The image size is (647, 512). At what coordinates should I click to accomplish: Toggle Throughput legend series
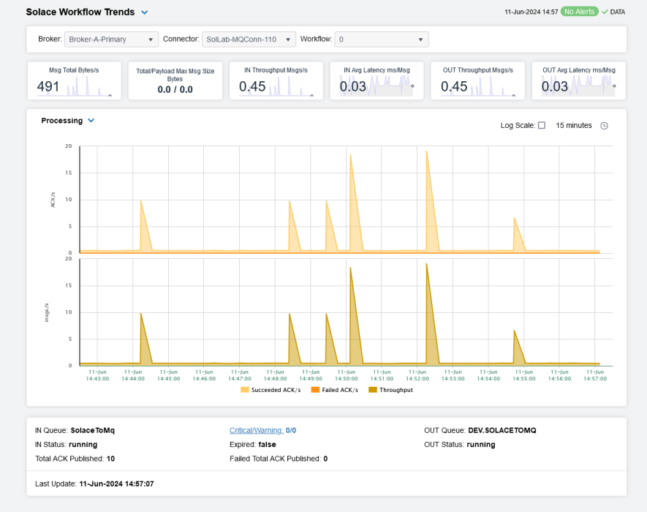coord(390,391)
